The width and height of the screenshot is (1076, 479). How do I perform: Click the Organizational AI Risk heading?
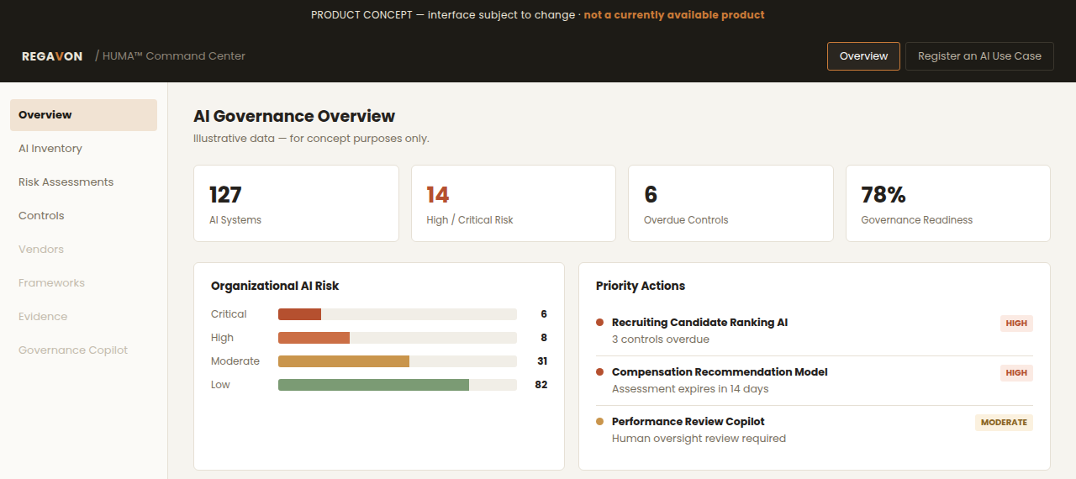275,286
